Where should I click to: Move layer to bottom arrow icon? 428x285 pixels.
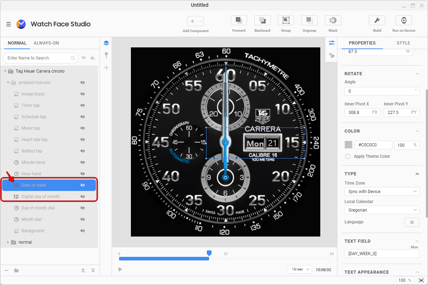point(93,270)
